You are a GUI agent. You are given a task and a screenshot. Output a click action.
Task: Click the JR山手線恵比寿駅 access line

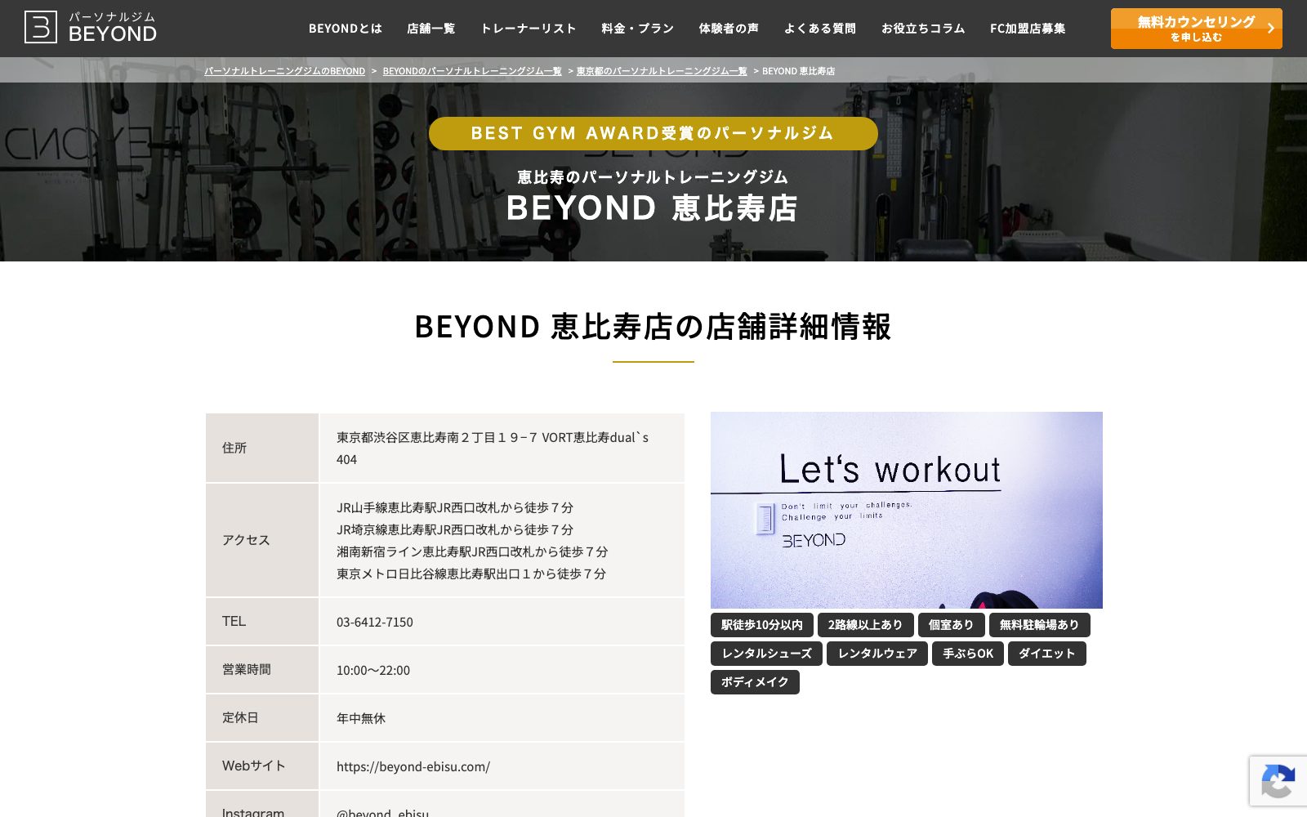click(x=455, y=507)
